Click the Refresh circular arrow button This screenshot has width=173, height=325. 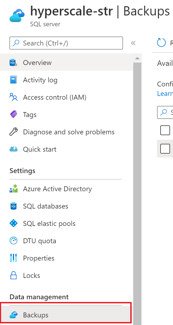point(161,43)
